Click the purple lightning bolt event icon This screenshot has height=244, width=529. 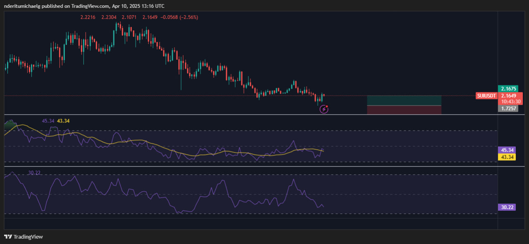tap(324, 109)
